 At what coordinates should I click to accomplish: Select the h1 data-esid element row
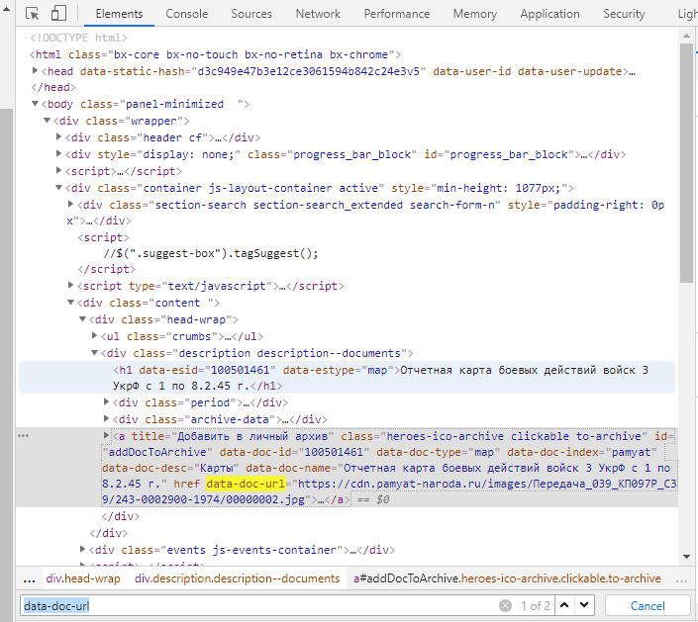(x=348, y=378)
